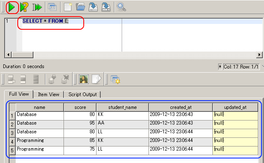The image size is (264, 163).
Task: Create a new blank file
Action: point(68,7)
